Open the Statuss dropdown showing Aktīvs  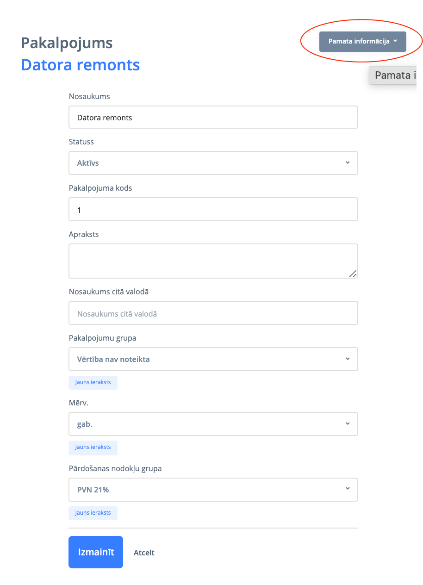click(x=213, y=163)
